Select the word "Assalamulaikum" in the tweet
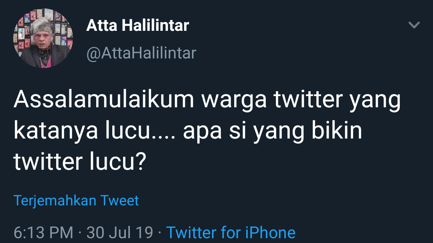433x243 pixels. [104, 100]
